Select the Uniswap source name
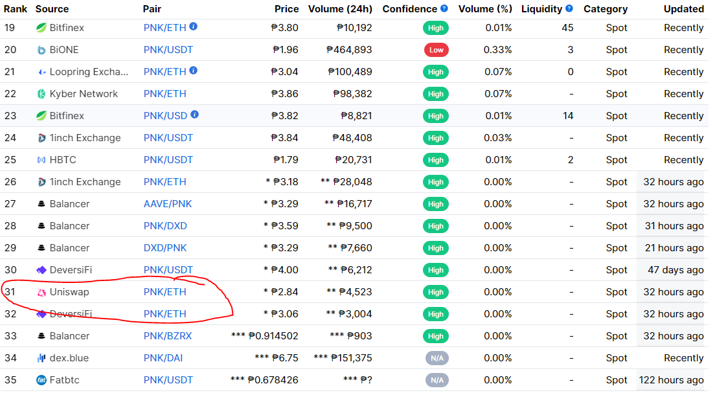This screenshot has width=726, height=406. tap(69, 292)
